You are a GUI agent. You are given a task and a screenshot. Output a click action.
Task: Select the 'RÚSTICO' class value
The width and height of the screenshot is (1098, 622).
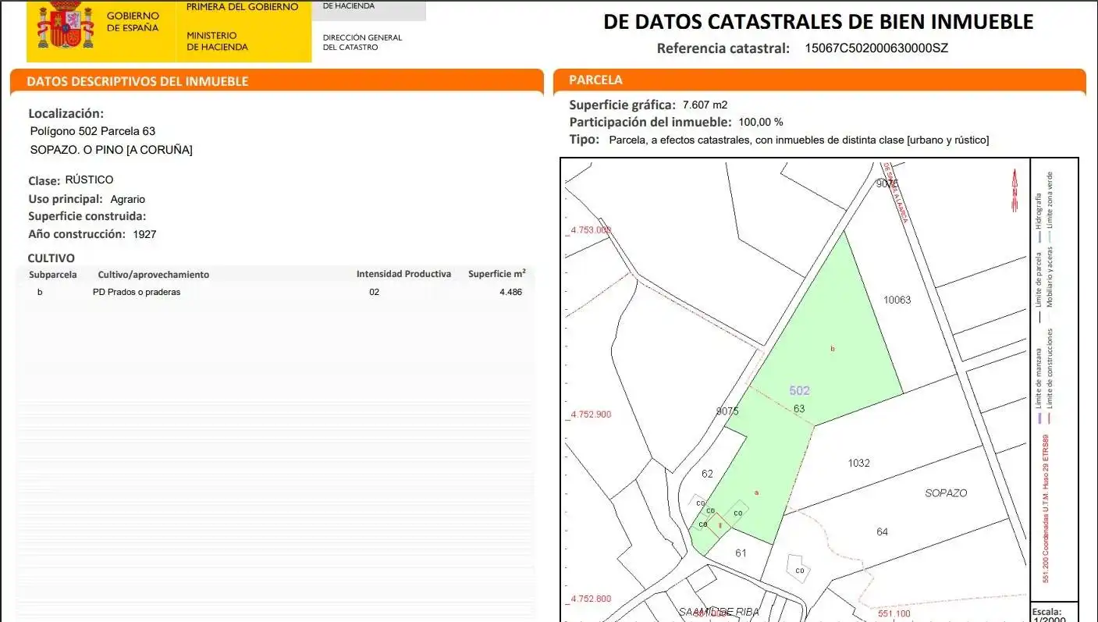(89, 179)
